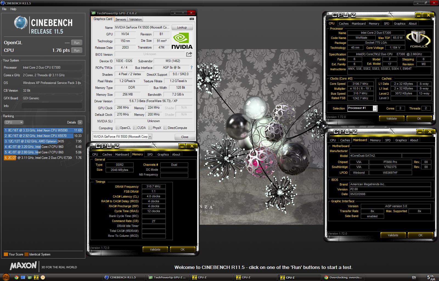Screen dimensions: 439x281
Task: Select the GPU-Z Graphics Card tab
Action: 103,19
